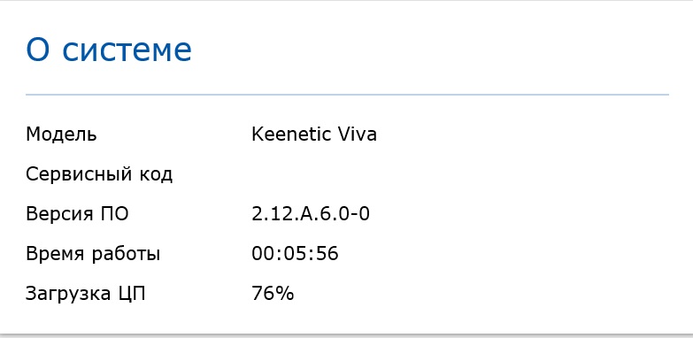The height and width of the screenshot is (338, 693).
Task: Click the 76% CPU load value
Action: click(273, 294)
